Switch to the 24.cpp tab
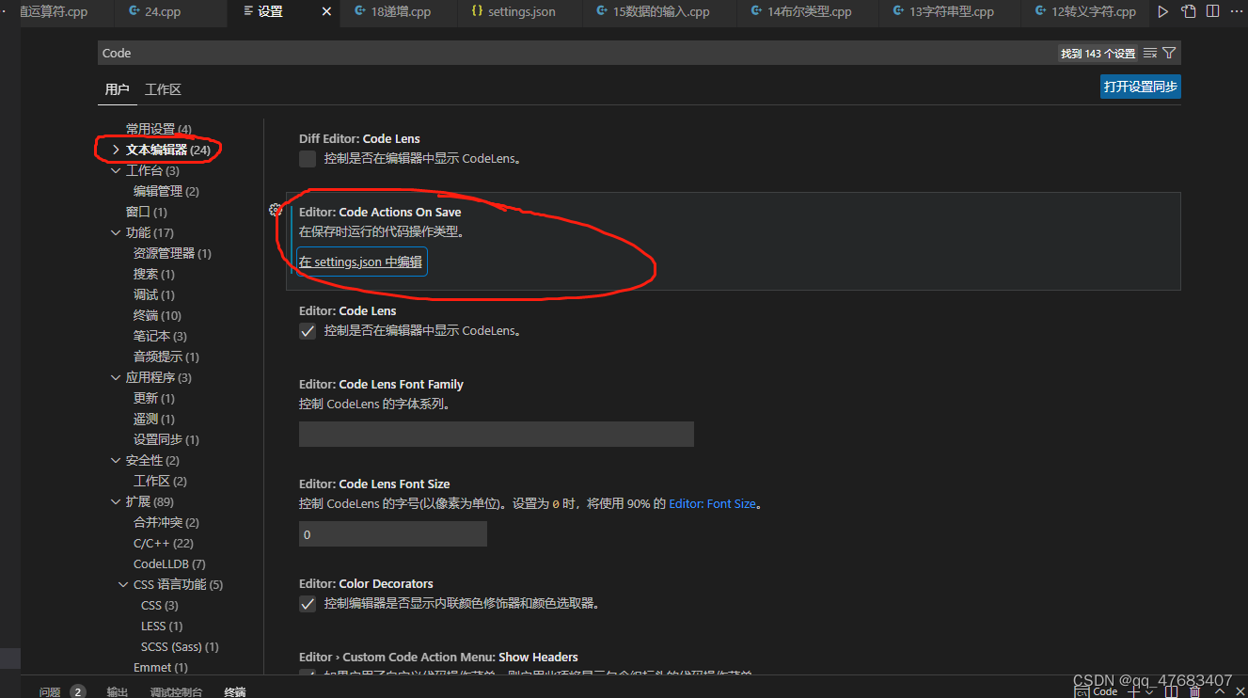 point(172,12)
